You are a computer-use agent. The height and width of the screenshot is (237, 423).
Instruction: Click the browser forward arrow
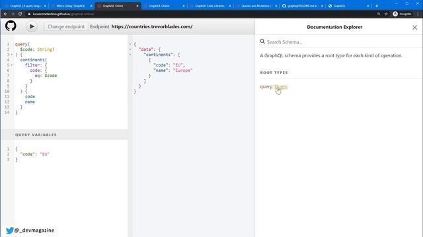(x=13, y=14)
